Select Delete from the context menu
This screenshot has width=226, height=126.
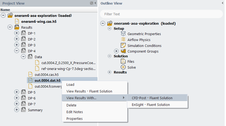tap(71, 105)
